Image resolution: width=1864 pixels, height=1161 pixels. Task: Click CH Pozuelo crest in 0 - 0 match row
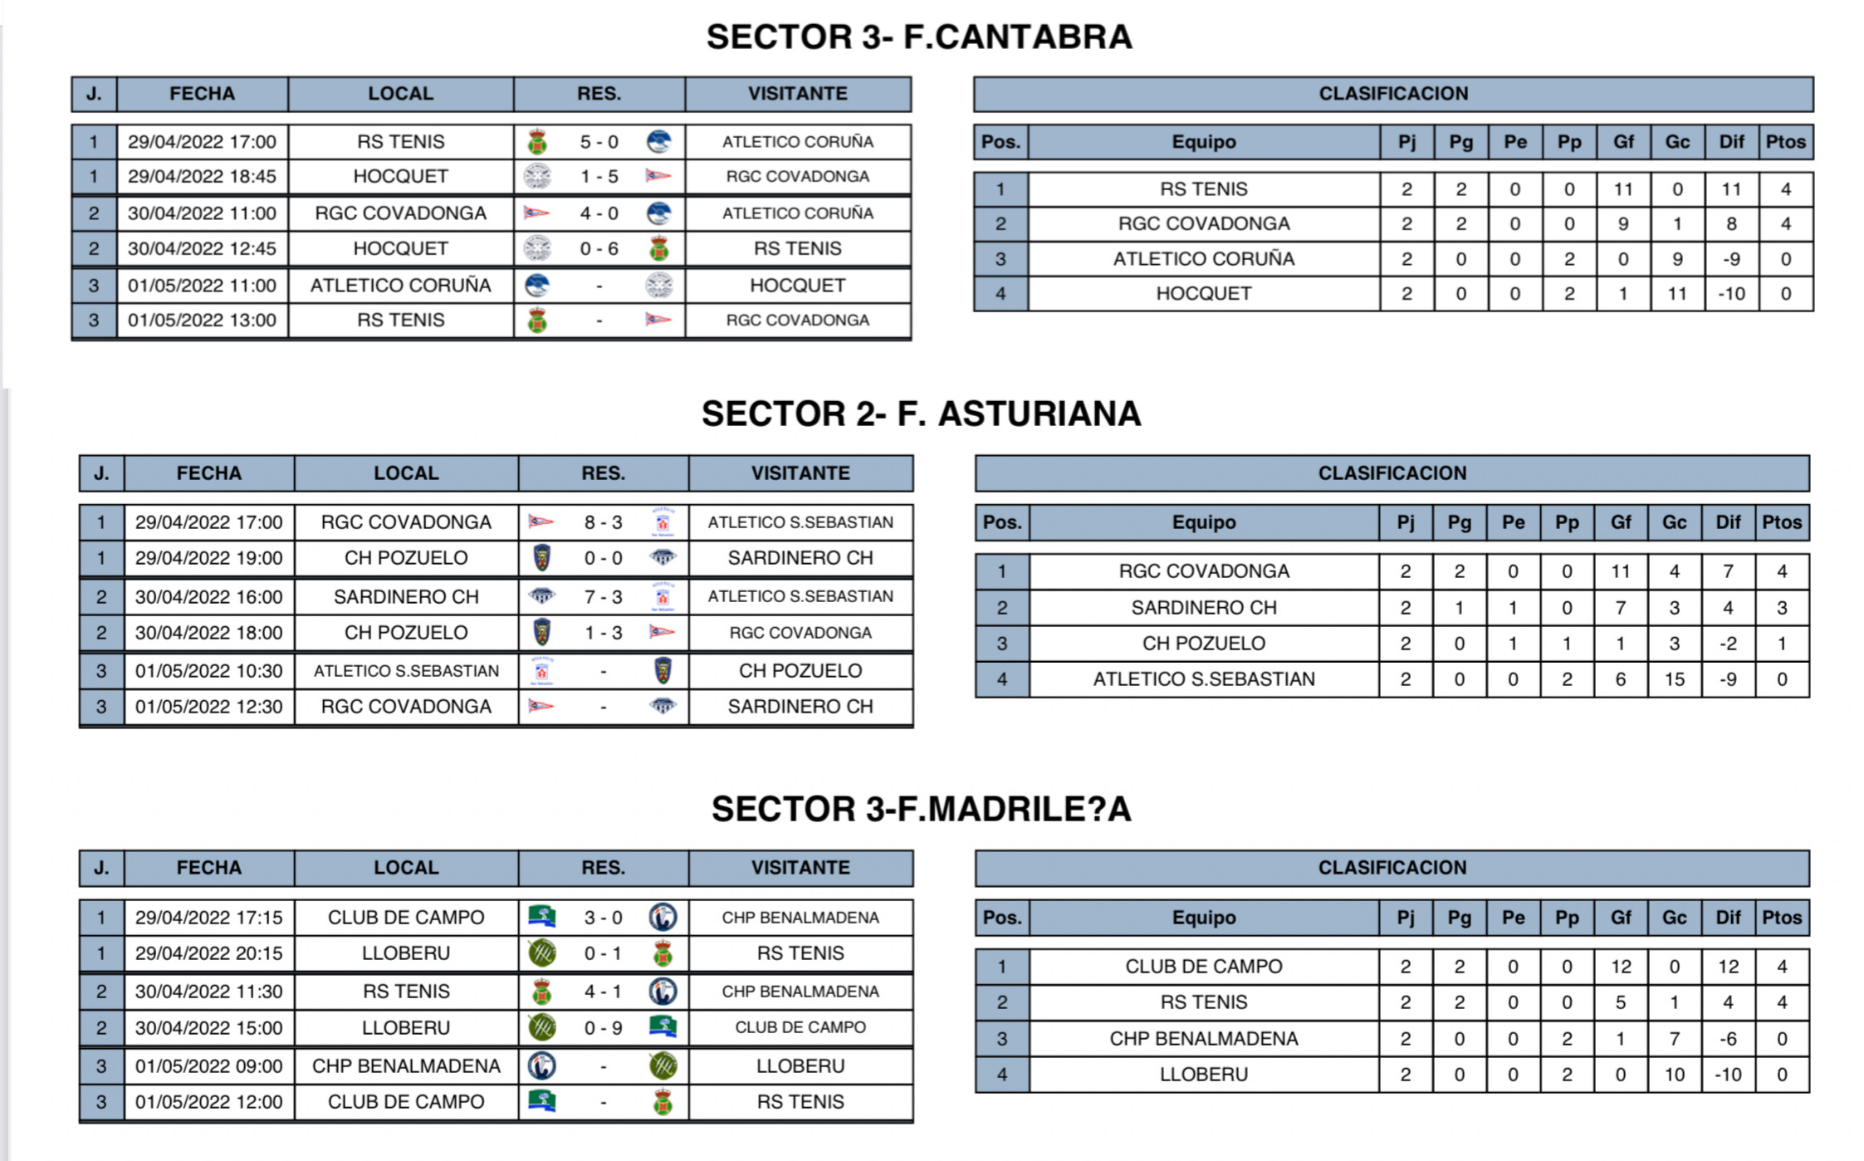[x=541, y=558]
